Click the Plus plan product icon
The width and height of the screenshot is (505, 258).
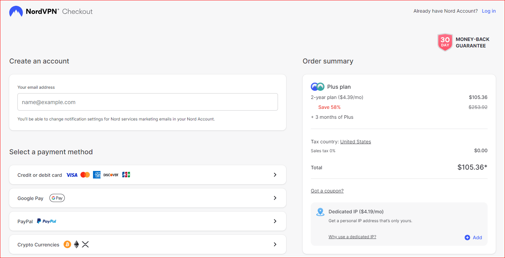tap(317, 87)
